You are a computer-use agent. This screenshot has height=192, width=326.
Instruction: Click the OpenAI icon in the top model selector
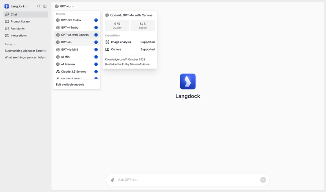(57, 7)
